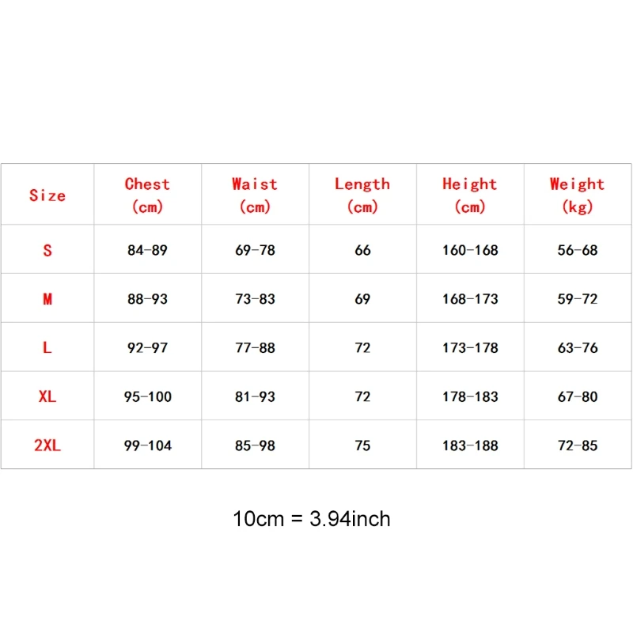Select the M size row label
The width and height of the screenshot is (633, 633).
[x=47, y=299]
